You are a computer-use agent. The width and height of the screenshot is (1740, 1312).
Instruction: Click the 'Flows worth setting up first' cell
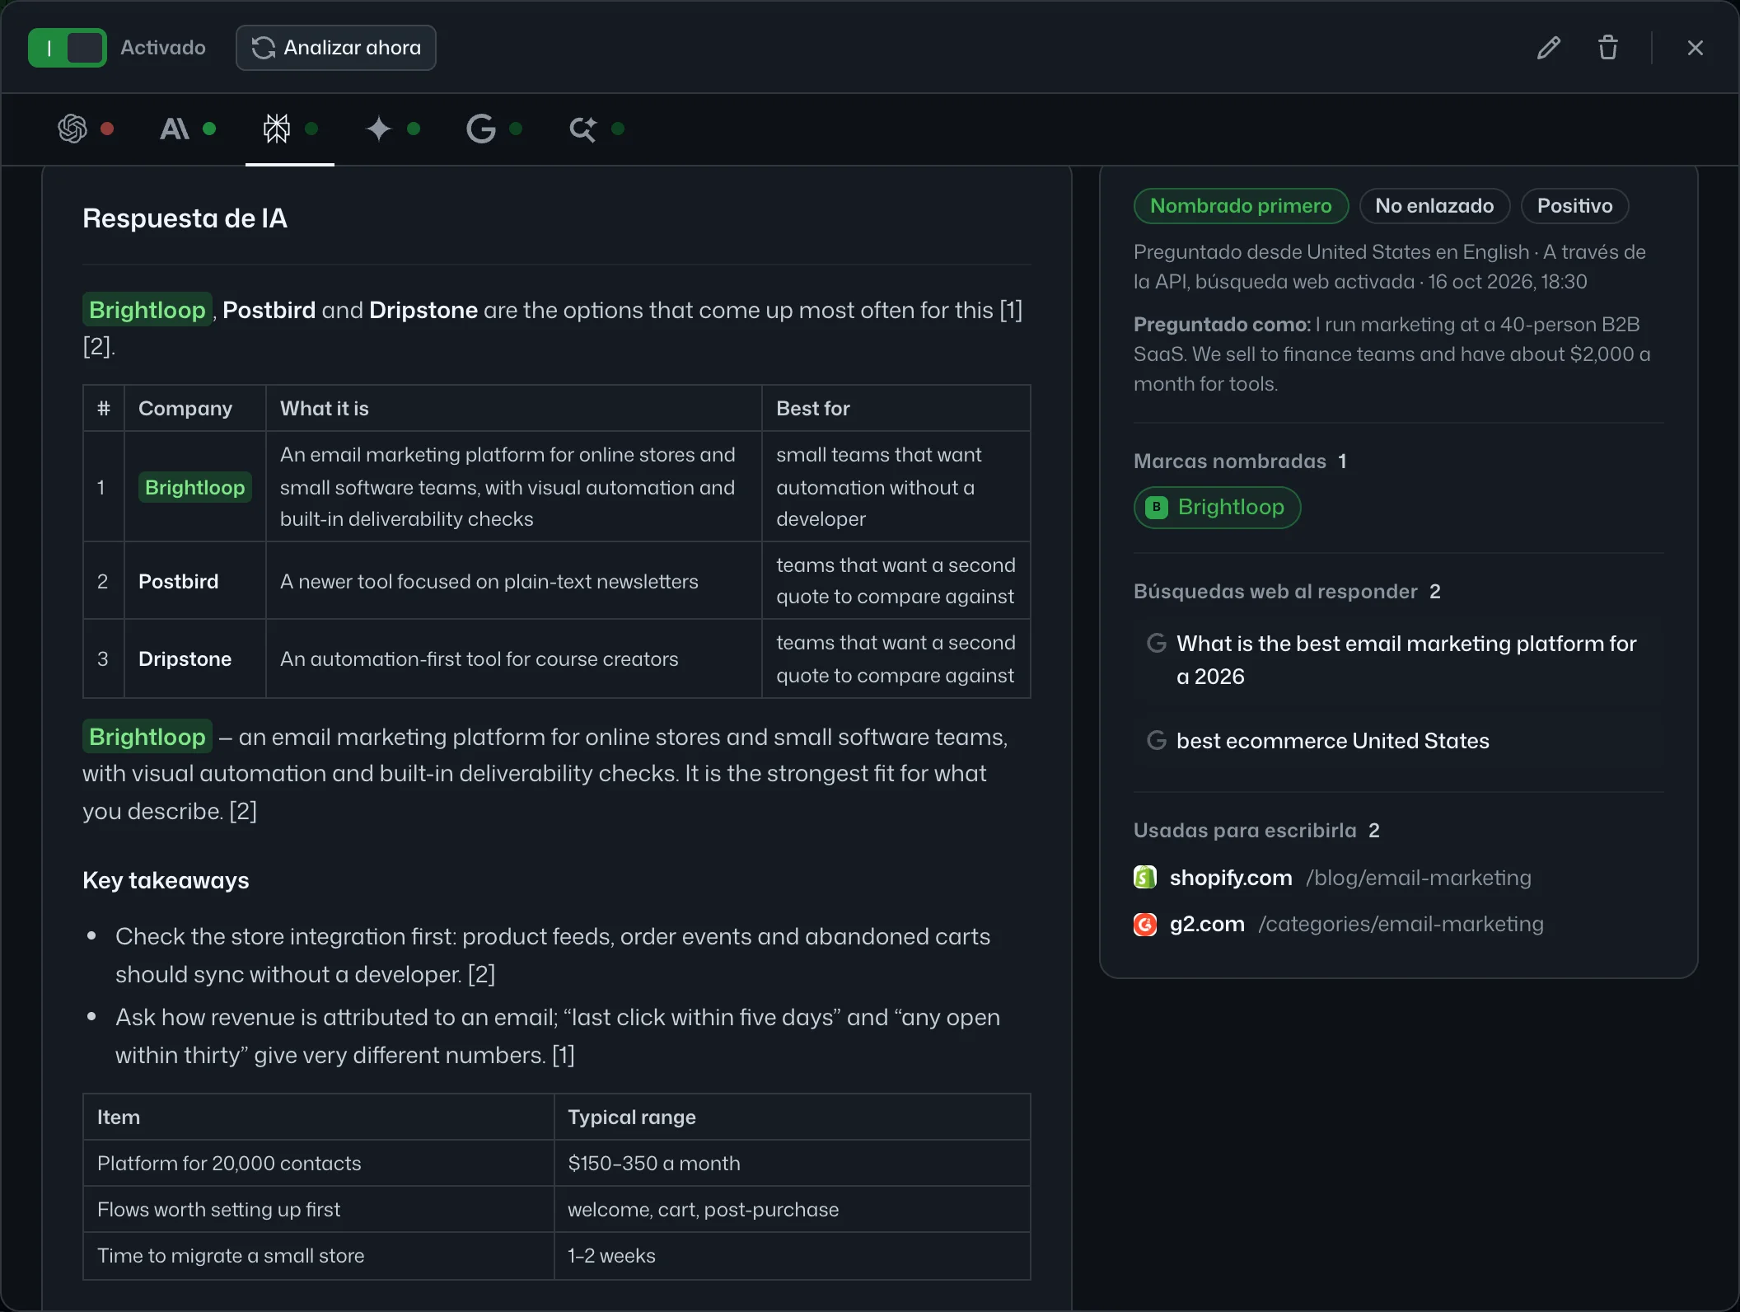point(318,1209)
